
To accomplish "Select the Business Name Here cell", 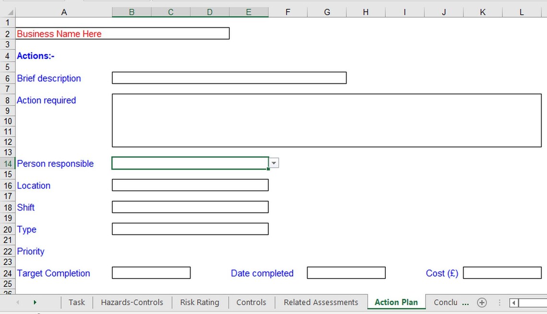I will tap(59, 34).
